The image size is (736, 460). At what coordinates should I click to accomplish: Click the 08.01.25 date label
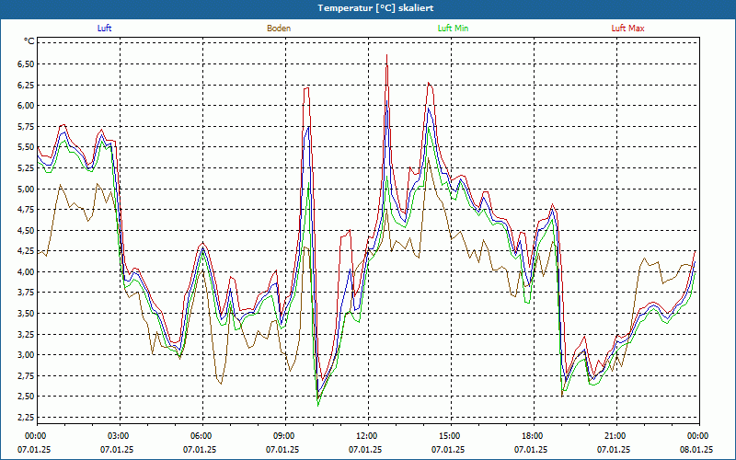tap(696, 449)
